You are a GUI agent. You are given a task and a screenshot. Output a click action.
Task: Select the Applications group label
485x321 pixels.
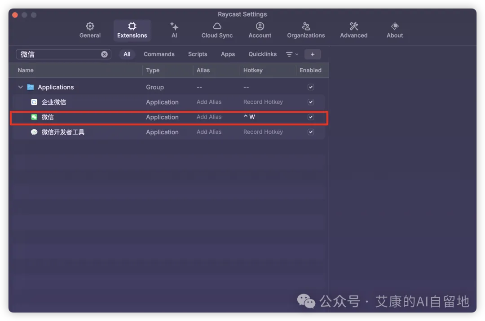(56, 87)
